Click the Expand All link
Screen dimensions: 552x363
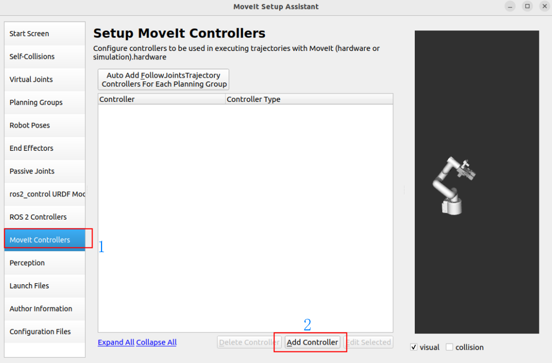point(116,342)
